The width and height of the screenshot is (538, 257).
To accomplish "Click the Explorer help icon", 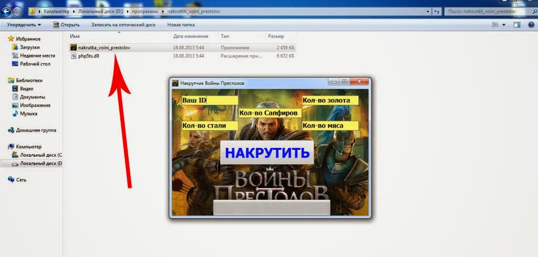I will pyautogui.click(x=532, y=25).
